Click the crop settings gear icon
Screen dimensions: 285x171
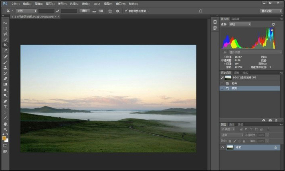pyautogui.click(x=117, y=11)
